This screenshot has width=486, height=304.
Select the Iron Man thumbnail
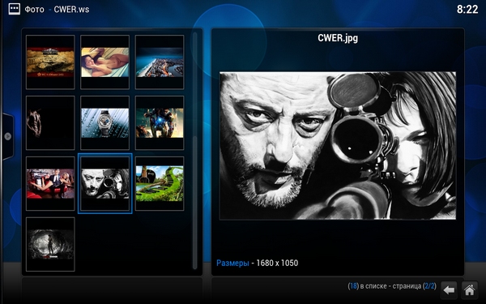(x=160, y=123)
